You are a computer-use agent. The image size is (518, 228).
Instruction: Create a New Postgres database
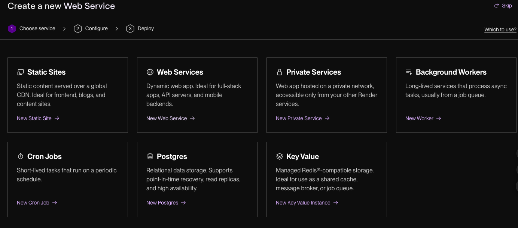click(166, 203)
